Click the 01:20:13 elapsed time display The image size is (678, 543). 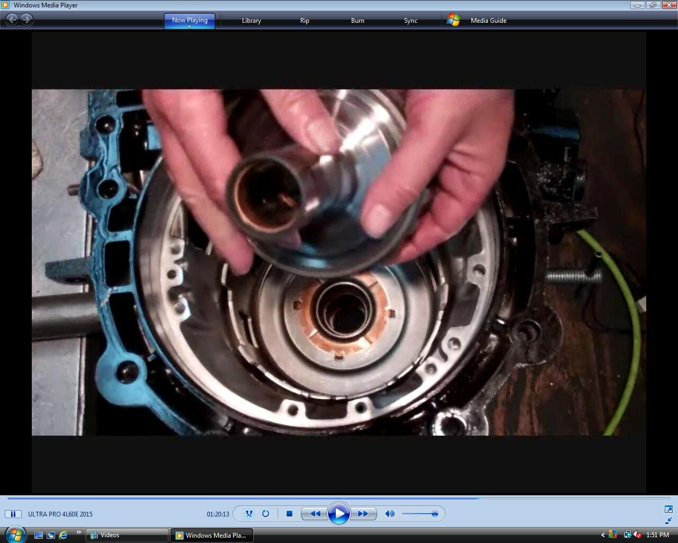[x=218, y=514]
